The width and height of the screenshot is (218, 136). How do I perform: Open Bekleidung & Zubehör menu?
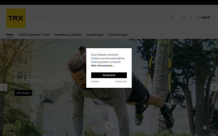(x=68, y=35)
